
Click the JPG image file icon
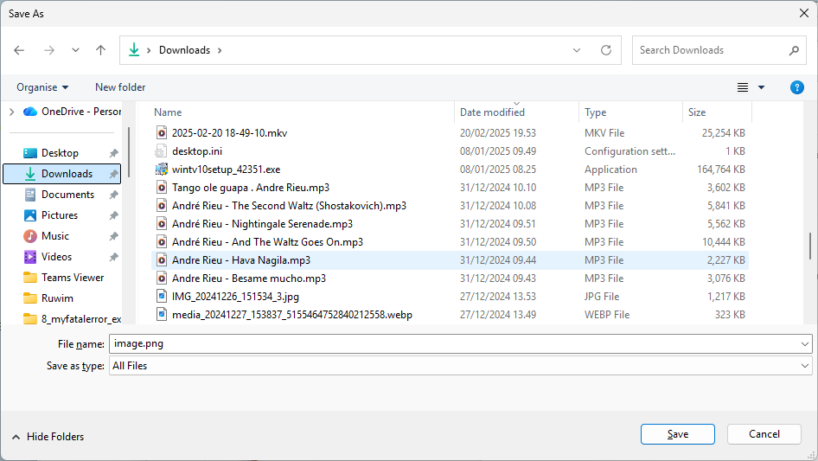click(x=162, y=297)
